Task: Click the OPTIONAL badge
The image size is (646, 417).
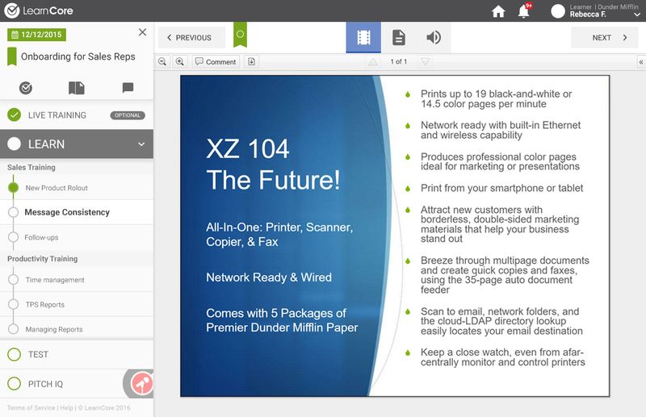Action: (x=128, y=115)
